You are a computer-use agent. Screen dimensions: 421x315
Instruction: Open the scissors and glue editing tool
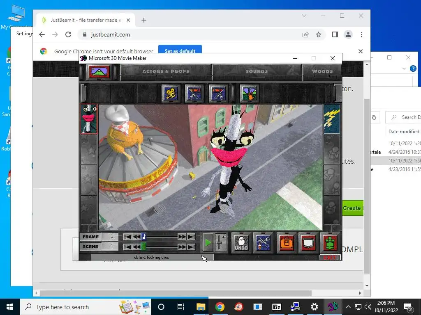(x=263, y=243)
